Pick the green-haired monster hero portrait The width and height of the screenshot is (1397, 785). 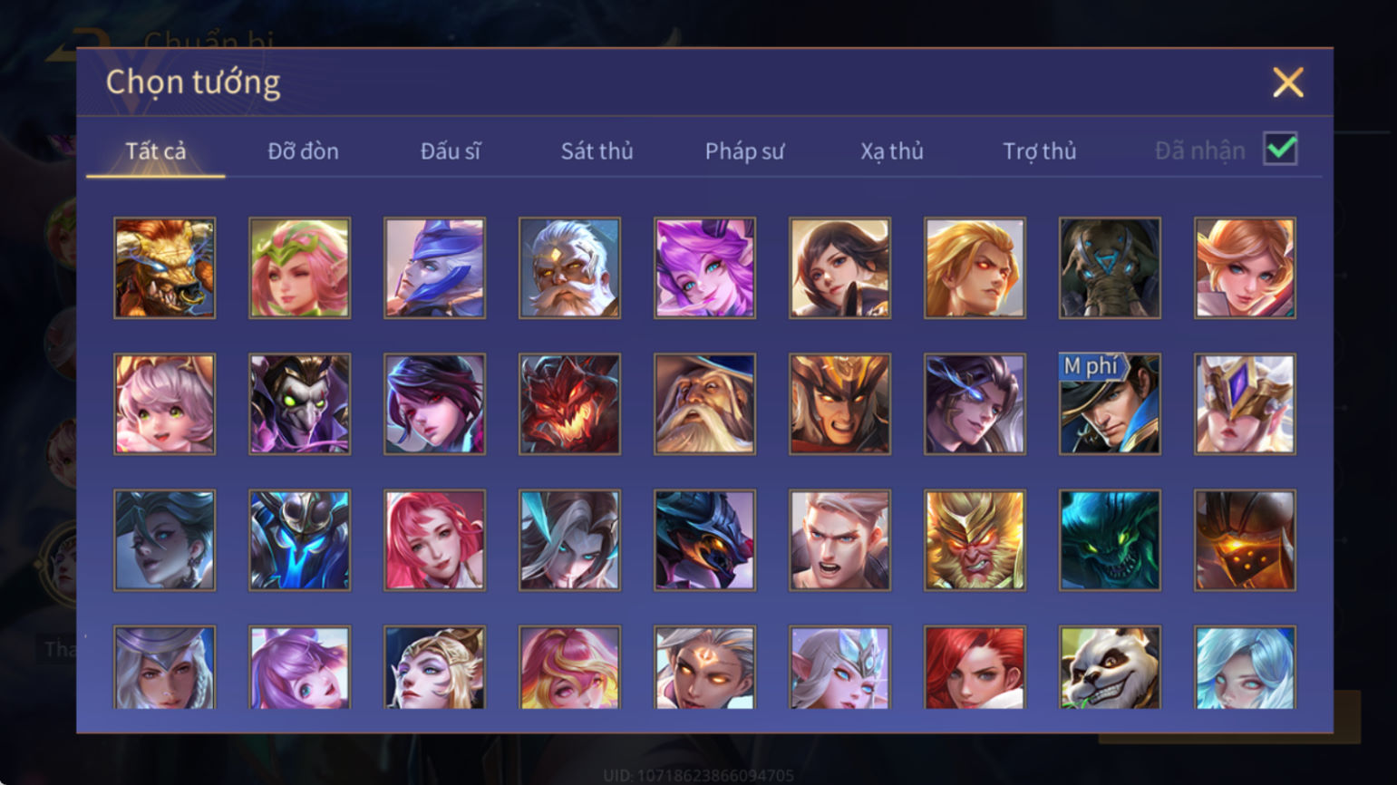pos(1110,540)
